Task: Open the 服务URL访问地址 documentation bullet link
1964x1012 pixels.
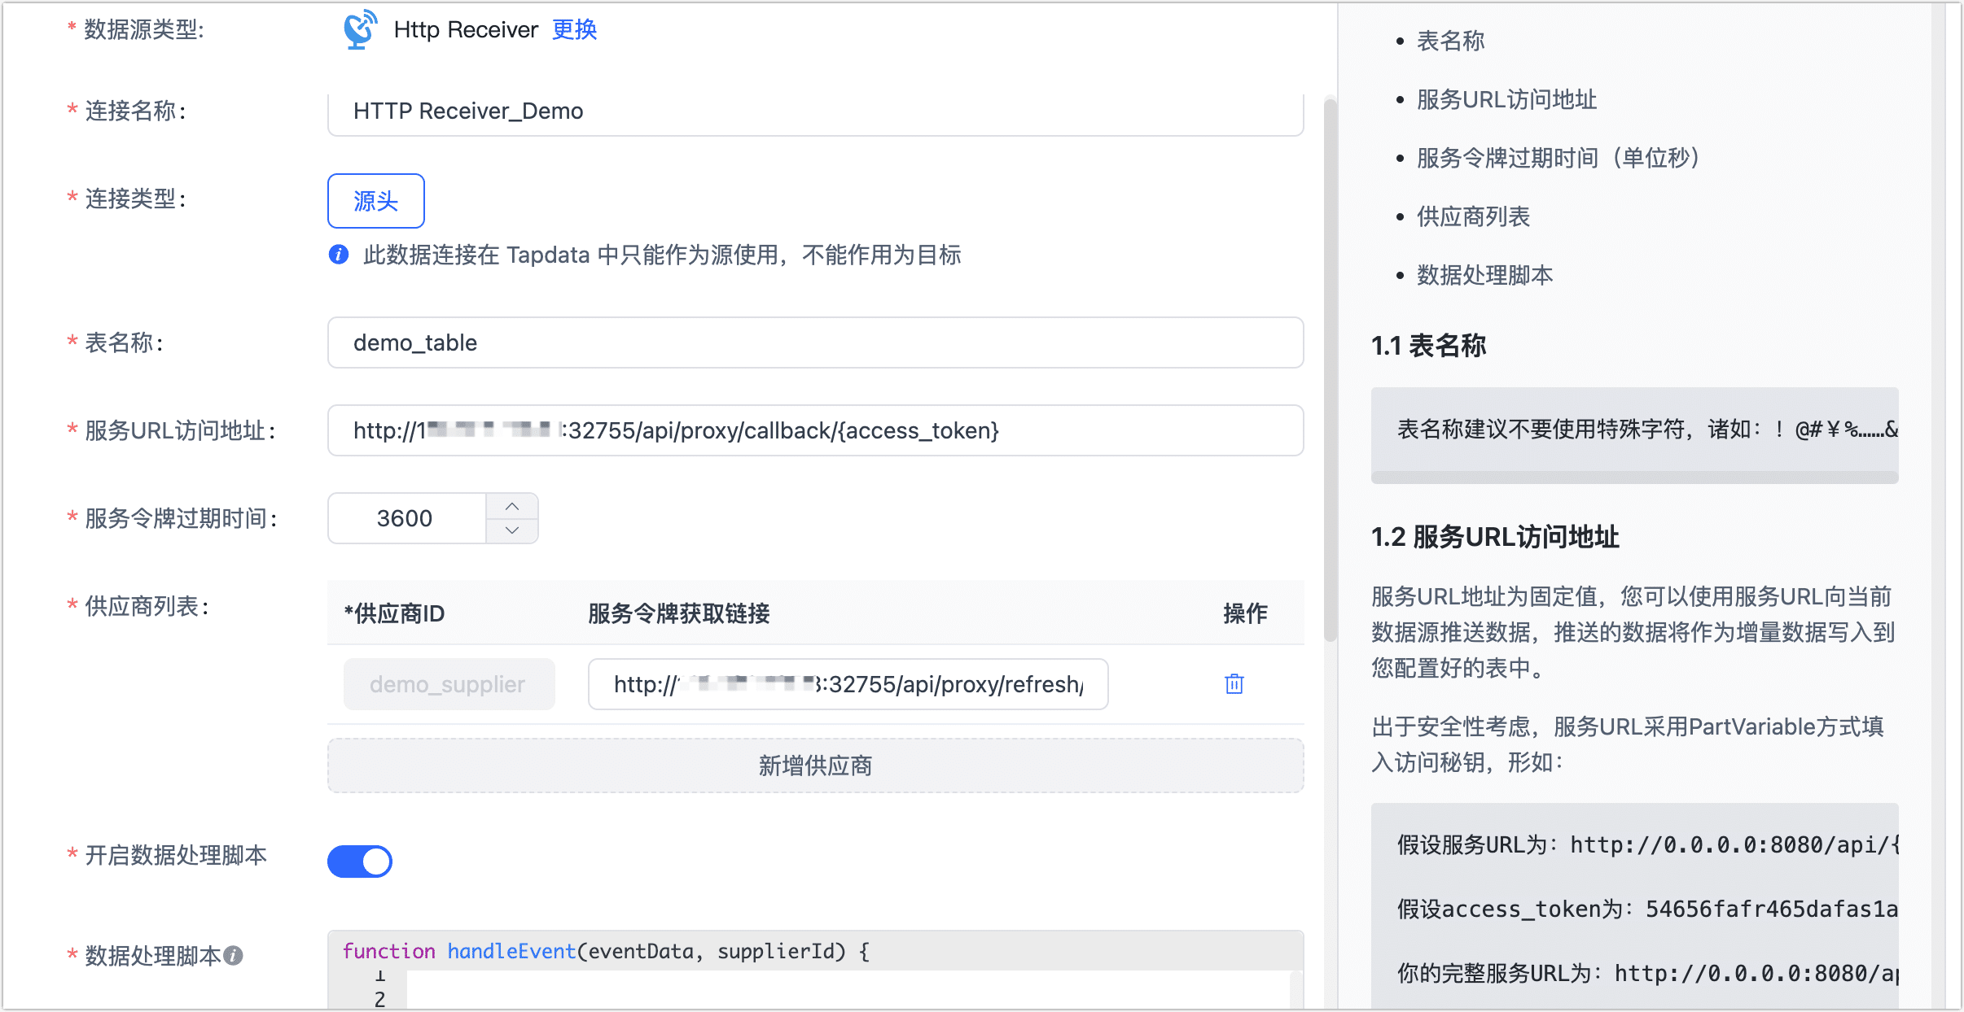Action: click(1507, 100)
